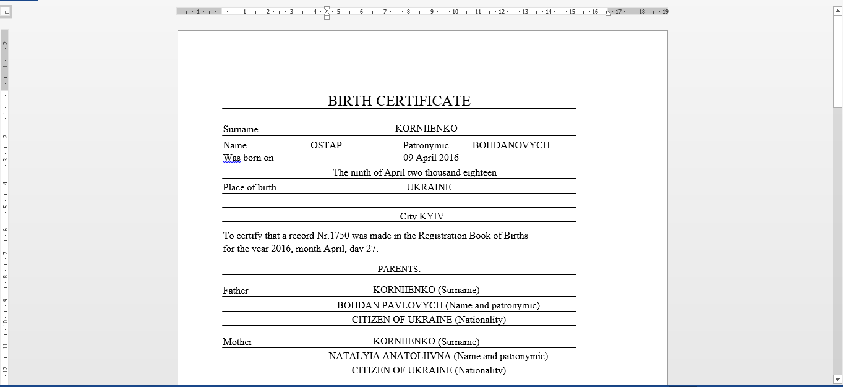
Task: Click the name OSTAP
Action: click(326, 145)
